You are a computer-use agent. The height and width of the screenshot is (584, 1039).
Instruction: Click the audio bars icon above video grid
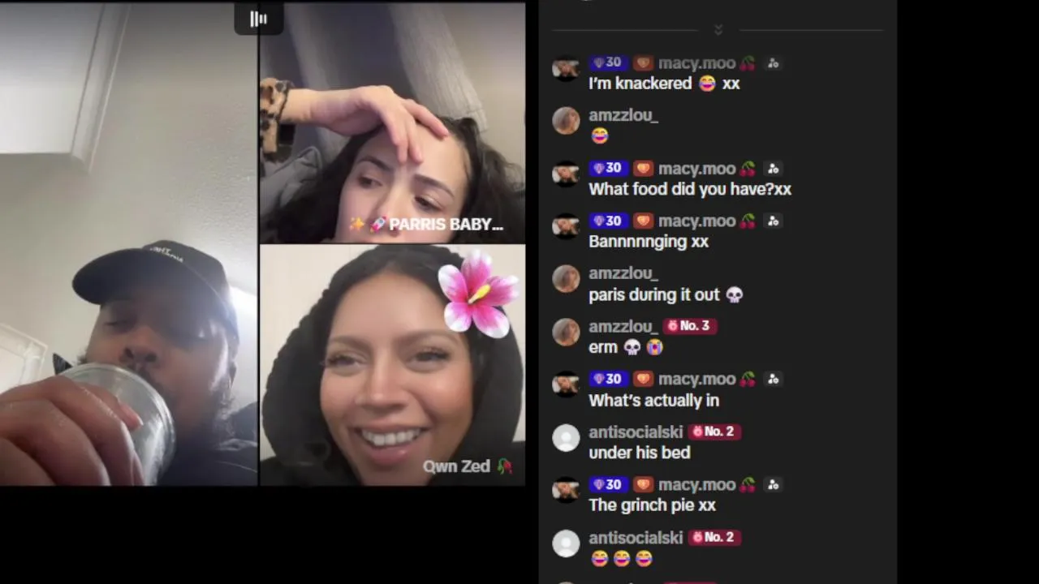coord(258,19)
